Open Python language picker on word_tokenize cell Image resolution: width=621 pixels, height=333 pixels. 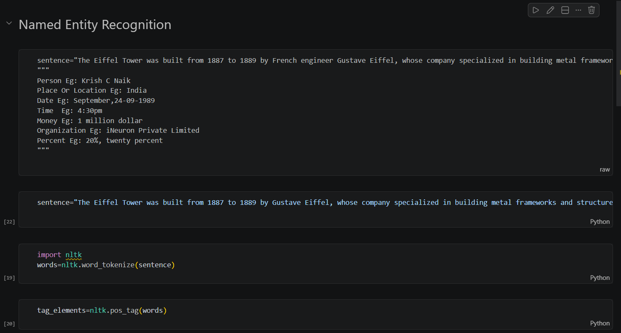coord(599,278)
